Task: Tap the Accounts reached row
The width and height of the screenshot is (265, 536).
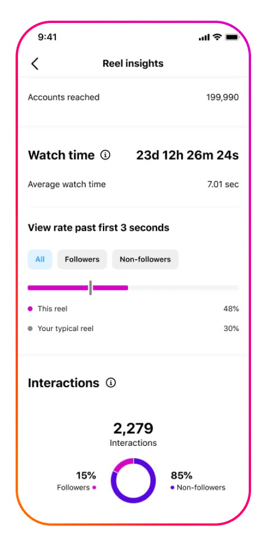Action: (x=133, y=97)
